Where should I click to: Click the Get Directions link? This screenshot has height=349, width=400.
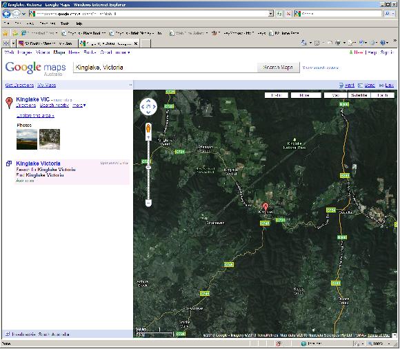click(19, 86)
